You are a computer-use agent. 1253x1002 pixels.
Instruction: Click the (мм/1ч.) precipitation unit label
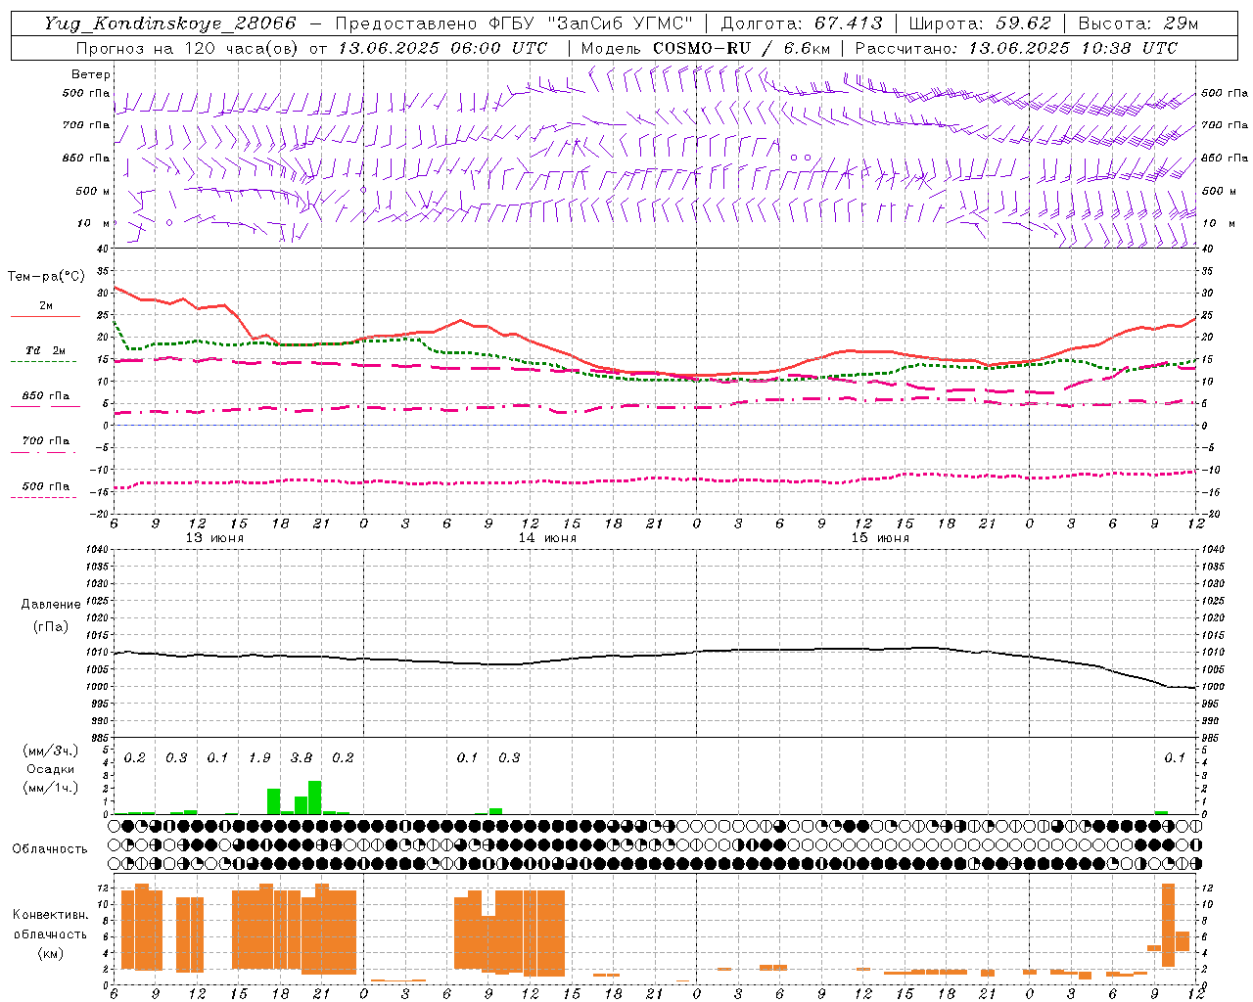pyautogui.click(x=51, y=788)
